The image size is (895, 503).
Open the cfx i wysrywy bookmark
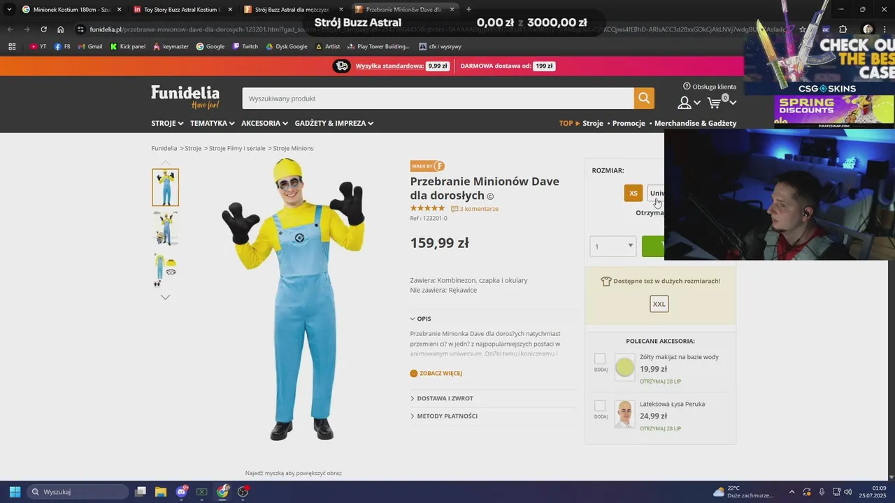coord(440,46)
